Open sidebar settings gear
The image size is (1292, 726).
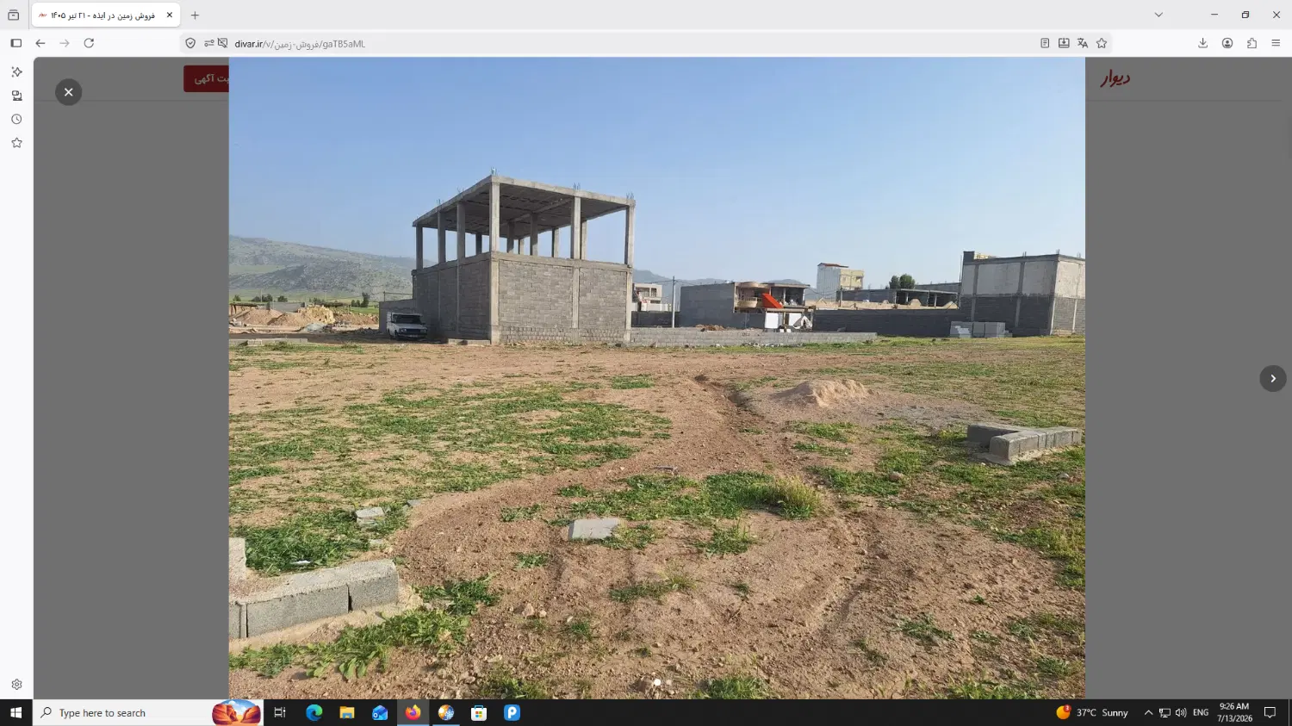coord(16,685)
